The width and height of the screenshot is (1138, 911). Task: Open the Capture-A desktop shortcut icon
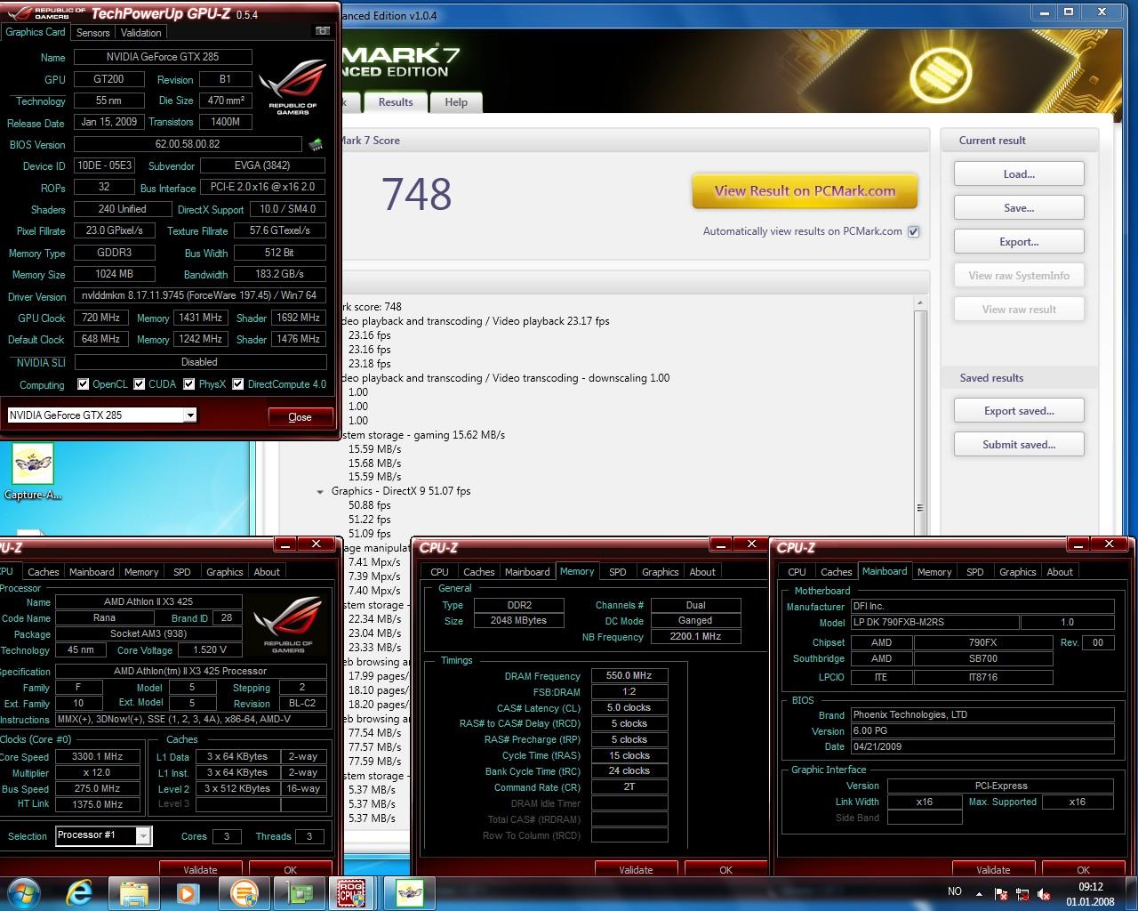[x=33, y=472]
